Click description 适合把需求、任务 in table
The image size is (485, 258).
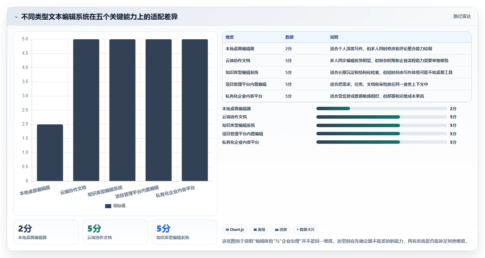point(379,84)
